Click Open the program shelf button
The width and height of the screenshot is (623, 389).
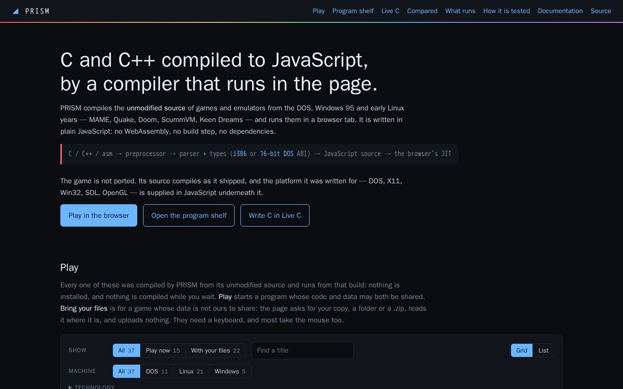tap(189, 215)
